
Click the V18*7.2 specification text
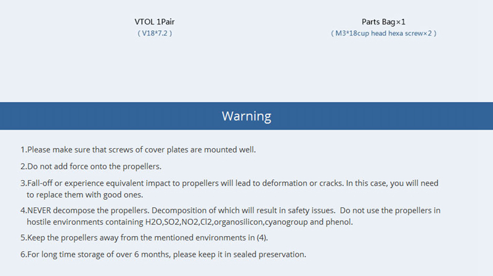[154, 33]
